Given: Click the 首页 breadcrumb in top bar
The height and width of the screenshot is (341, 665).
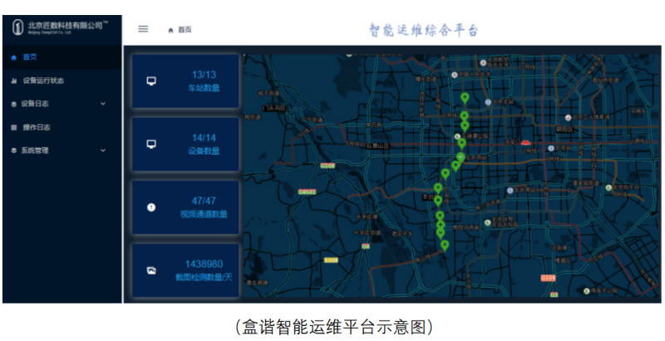Looking at the screenshot, I should point(185,29).
